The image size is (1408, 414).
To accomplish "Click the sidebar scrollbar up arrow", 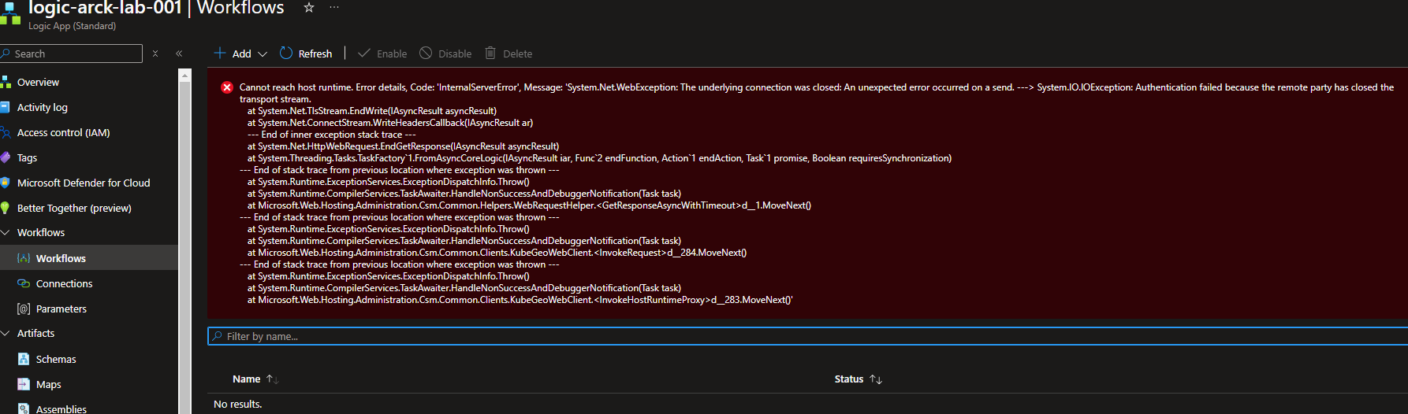I will pyautogui.click(x=185, y=76).
